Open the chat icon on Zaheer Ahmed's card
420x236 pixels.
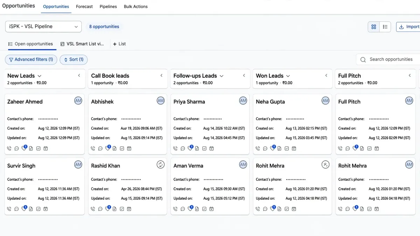[x=16, y=149]
